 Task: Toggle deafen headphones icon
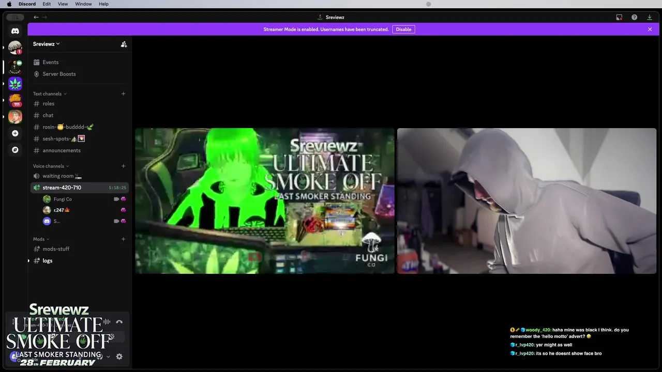pos(99,357)
